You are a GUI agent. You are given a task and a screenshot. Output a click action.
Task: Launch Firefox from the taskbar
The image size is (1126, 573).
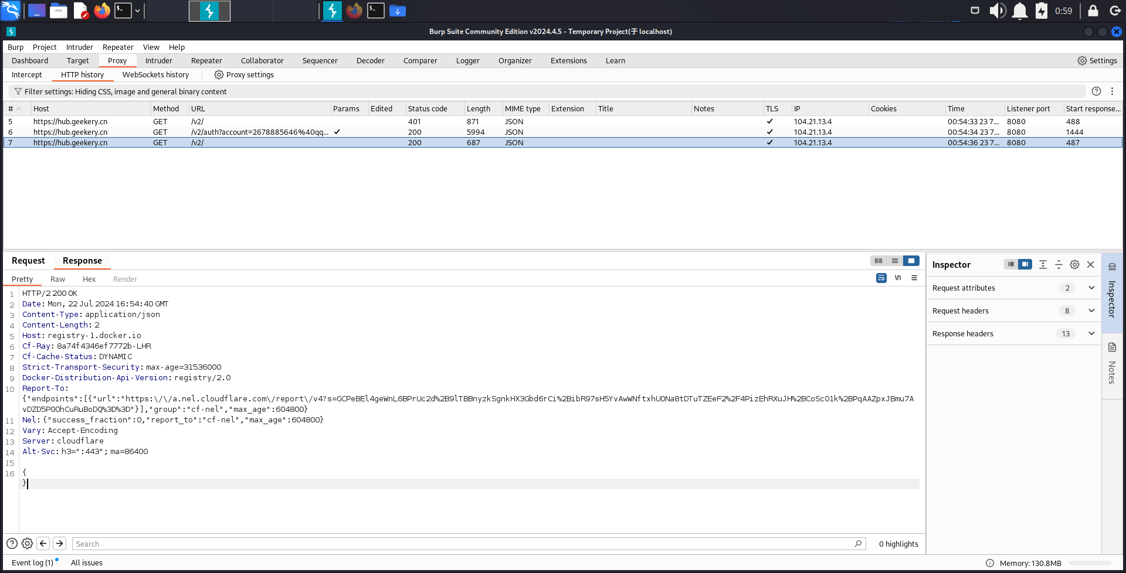coord(102,11)
